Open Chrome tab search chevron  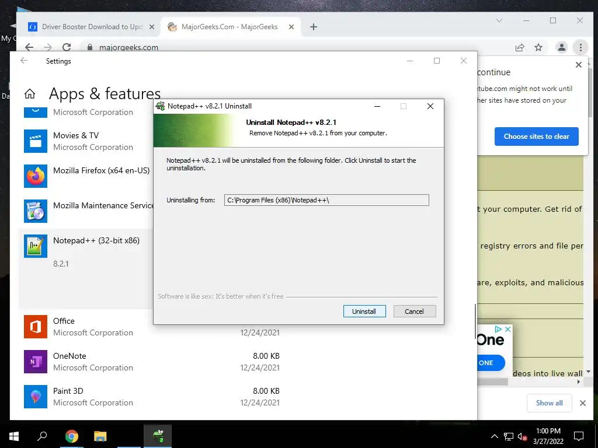click(499, 20)
